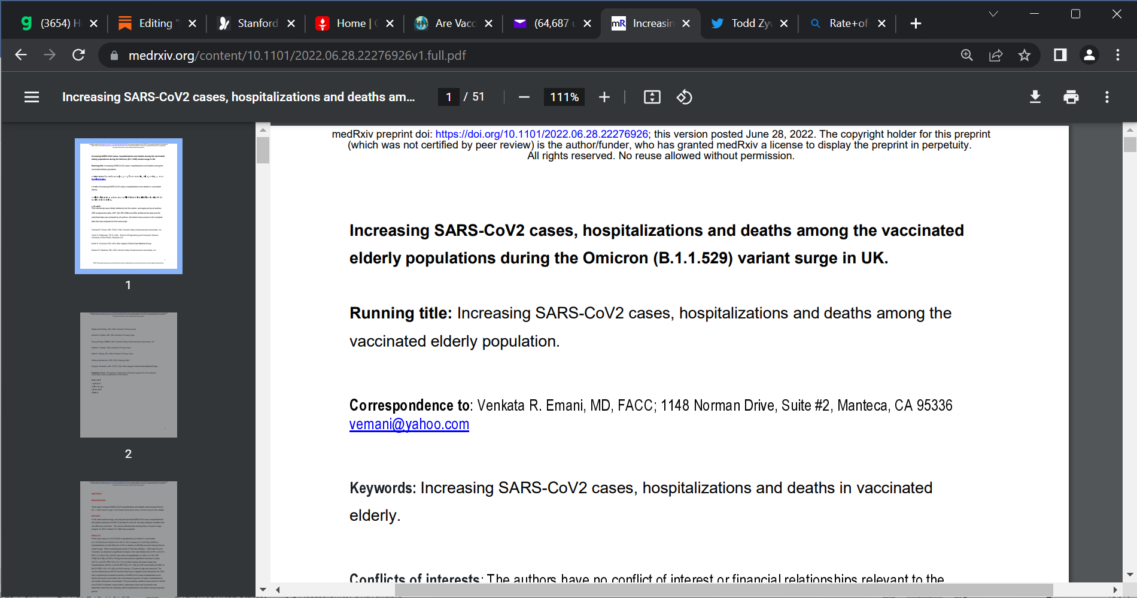Image resolution: width=1137 pixels, height=598 pixels.
Task: Click the 'Running title:' label
Action: pos(400,313)
